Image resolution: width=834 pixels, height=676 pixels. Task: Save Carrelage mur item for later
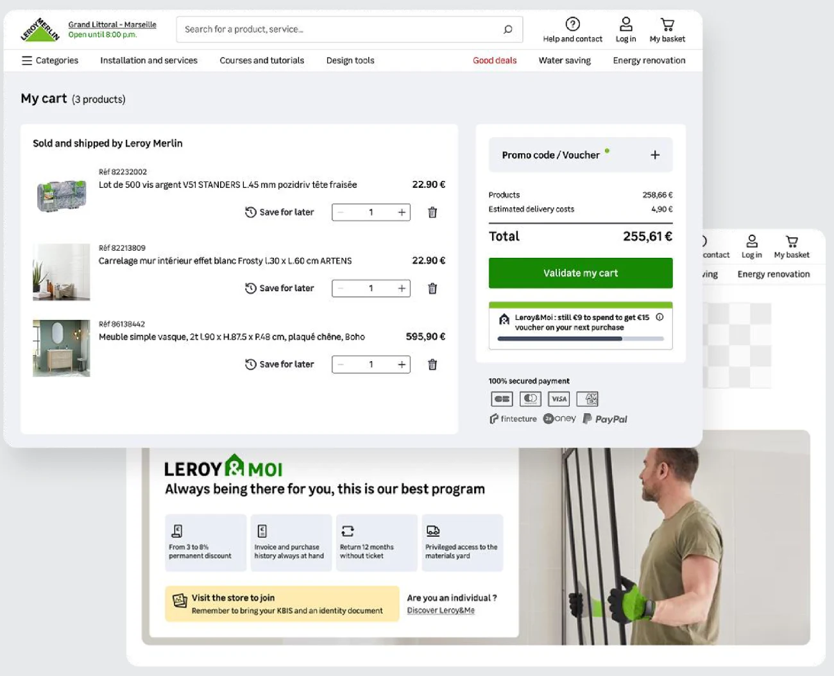[x=280, y=289]
